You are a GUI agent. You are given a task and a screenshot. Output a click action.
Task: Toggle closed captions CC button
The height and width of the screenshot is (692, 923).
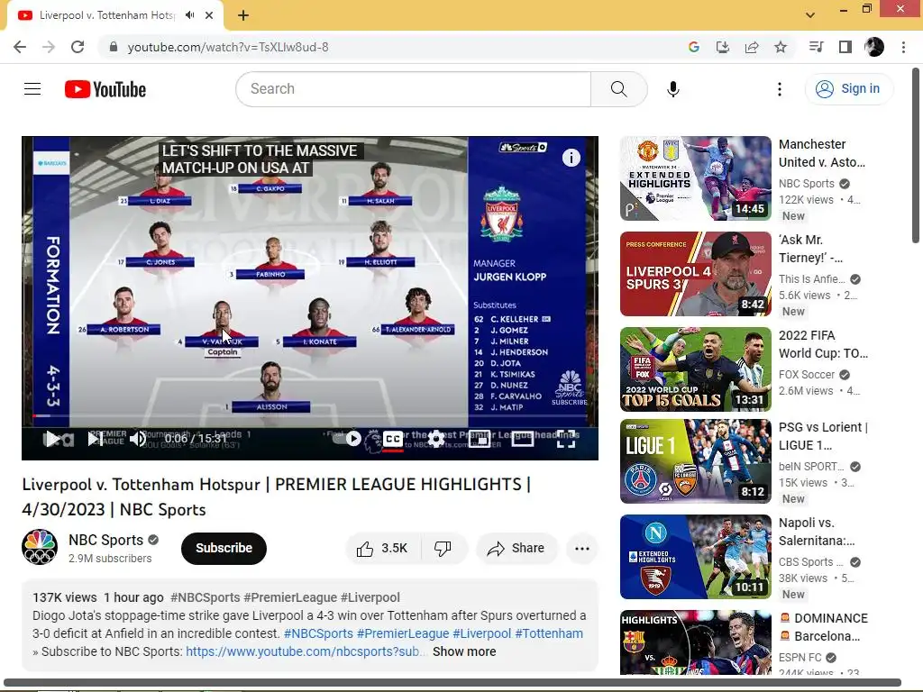coord(393,439)
